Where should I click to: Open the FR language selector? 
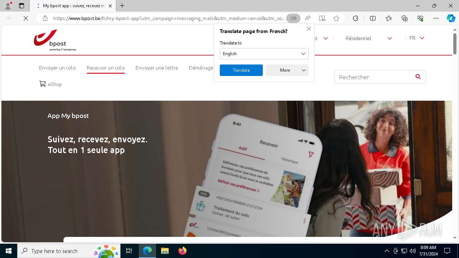point(417,38)
